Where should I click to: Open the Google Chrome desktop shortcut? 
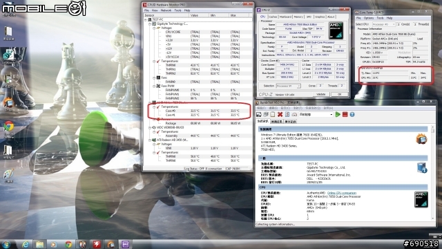[8, 127]
